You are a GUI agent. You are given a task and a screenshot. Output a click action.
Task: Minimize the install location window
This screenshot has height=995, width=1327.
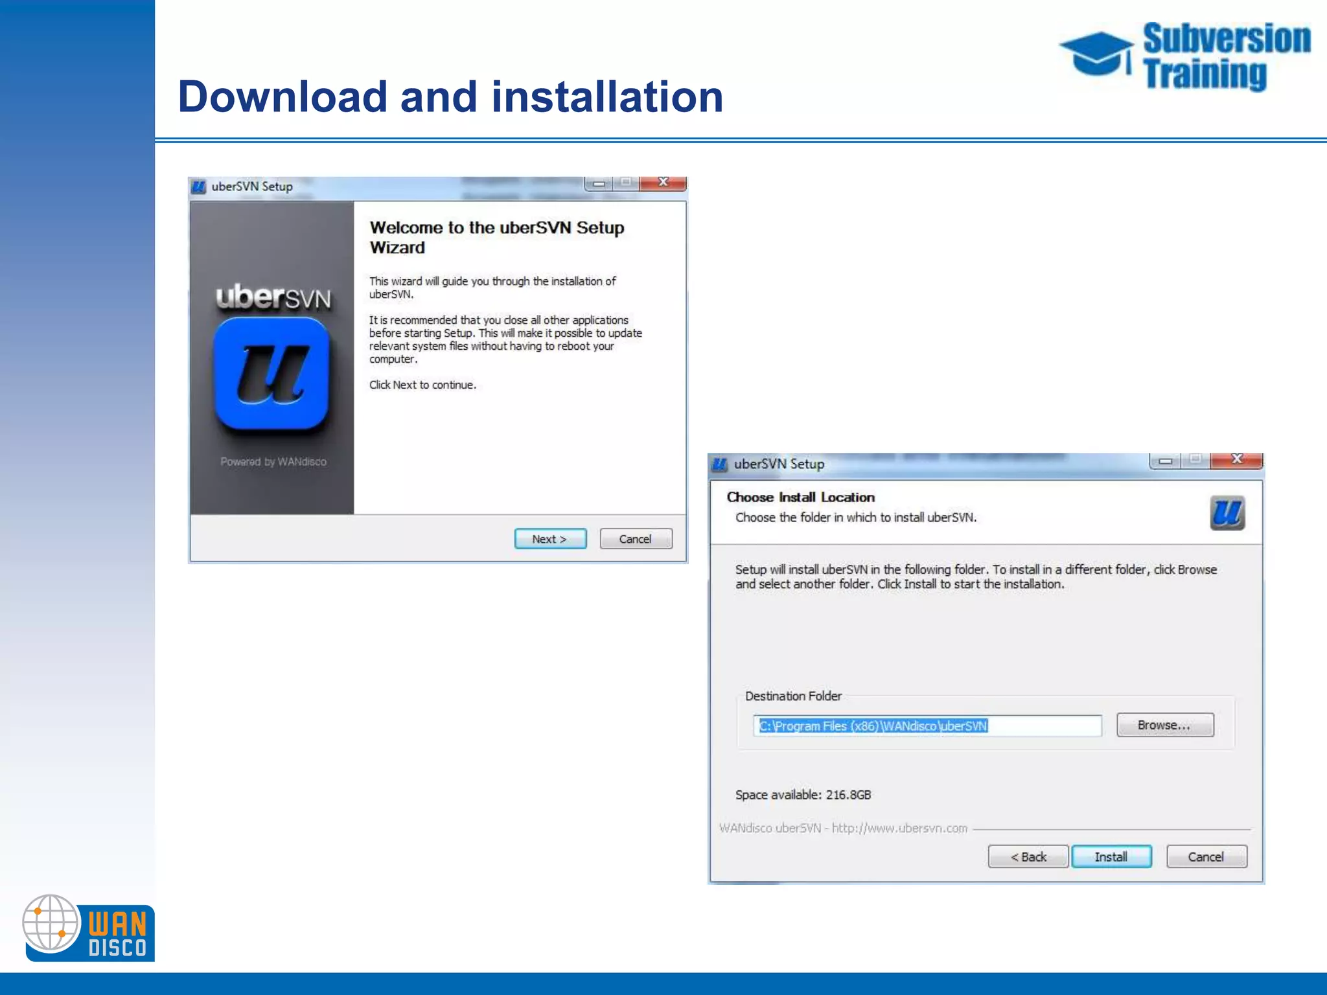(x=1165, y=461)
